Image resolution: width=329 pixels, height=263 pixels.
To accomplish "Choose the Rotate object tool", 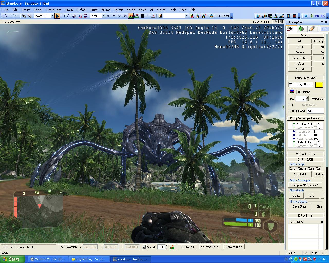I will [69, 16].
